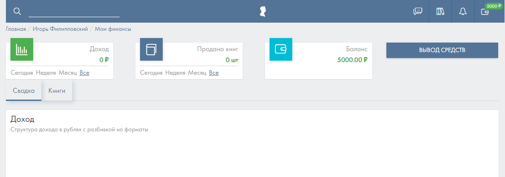Filter Доход by Сегодня

click(x=22, y=73)
